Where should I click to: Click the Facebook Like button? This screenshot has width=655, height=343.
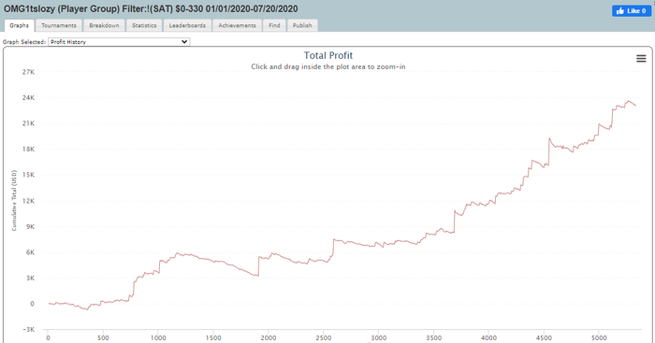point(632,11)
